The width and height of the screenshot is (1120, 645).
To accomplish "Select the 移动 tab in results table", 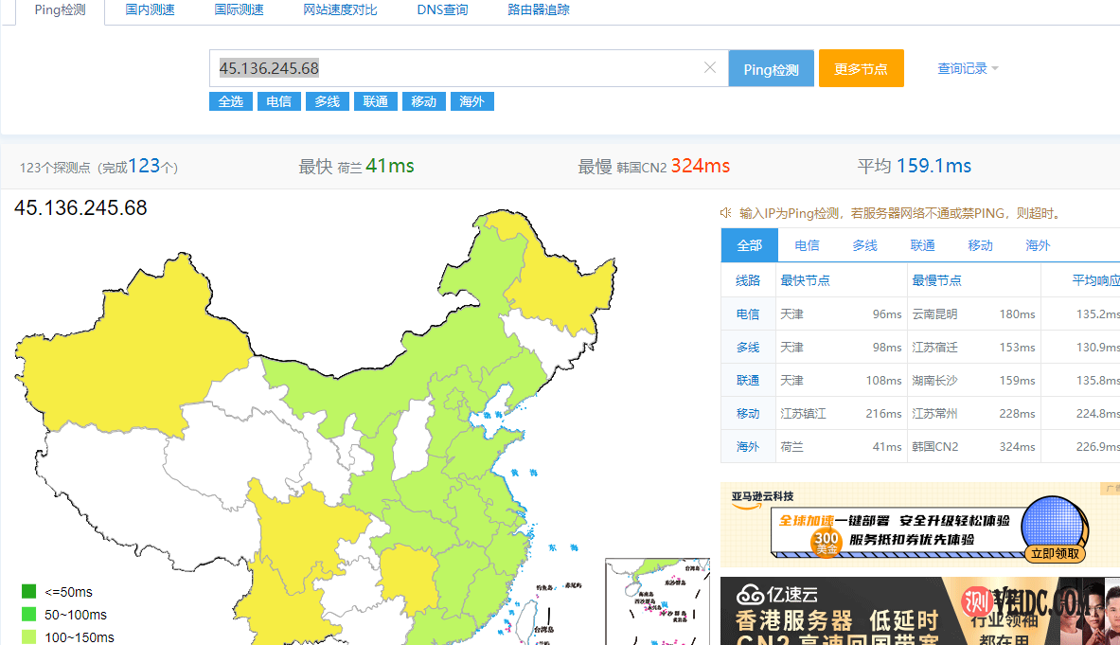I will [x=980, y=245].
